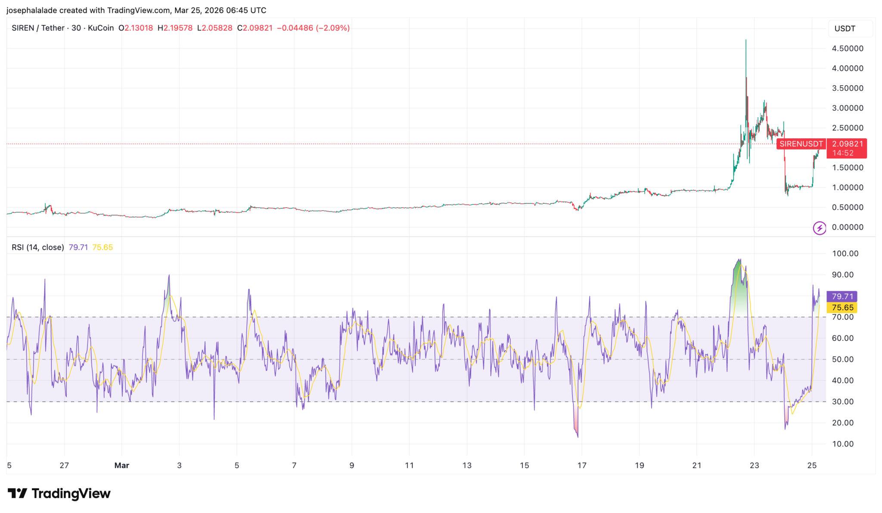Click the 14:52 candle countdown timer
The image size is (882, 513).
[843, 153]
